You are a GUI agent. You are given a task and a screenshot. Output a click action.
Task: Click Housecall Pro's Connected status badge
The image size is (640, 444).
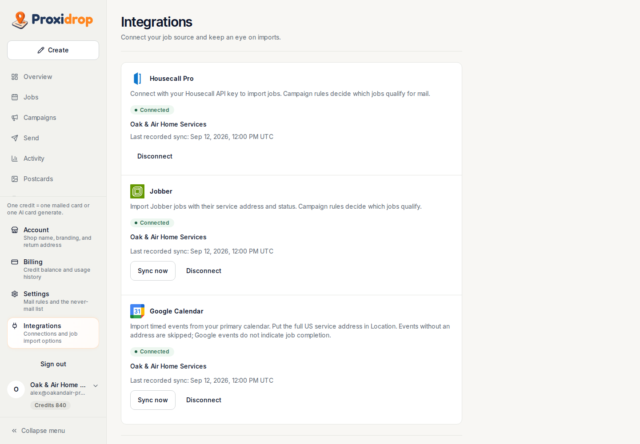tap(152, 110)
